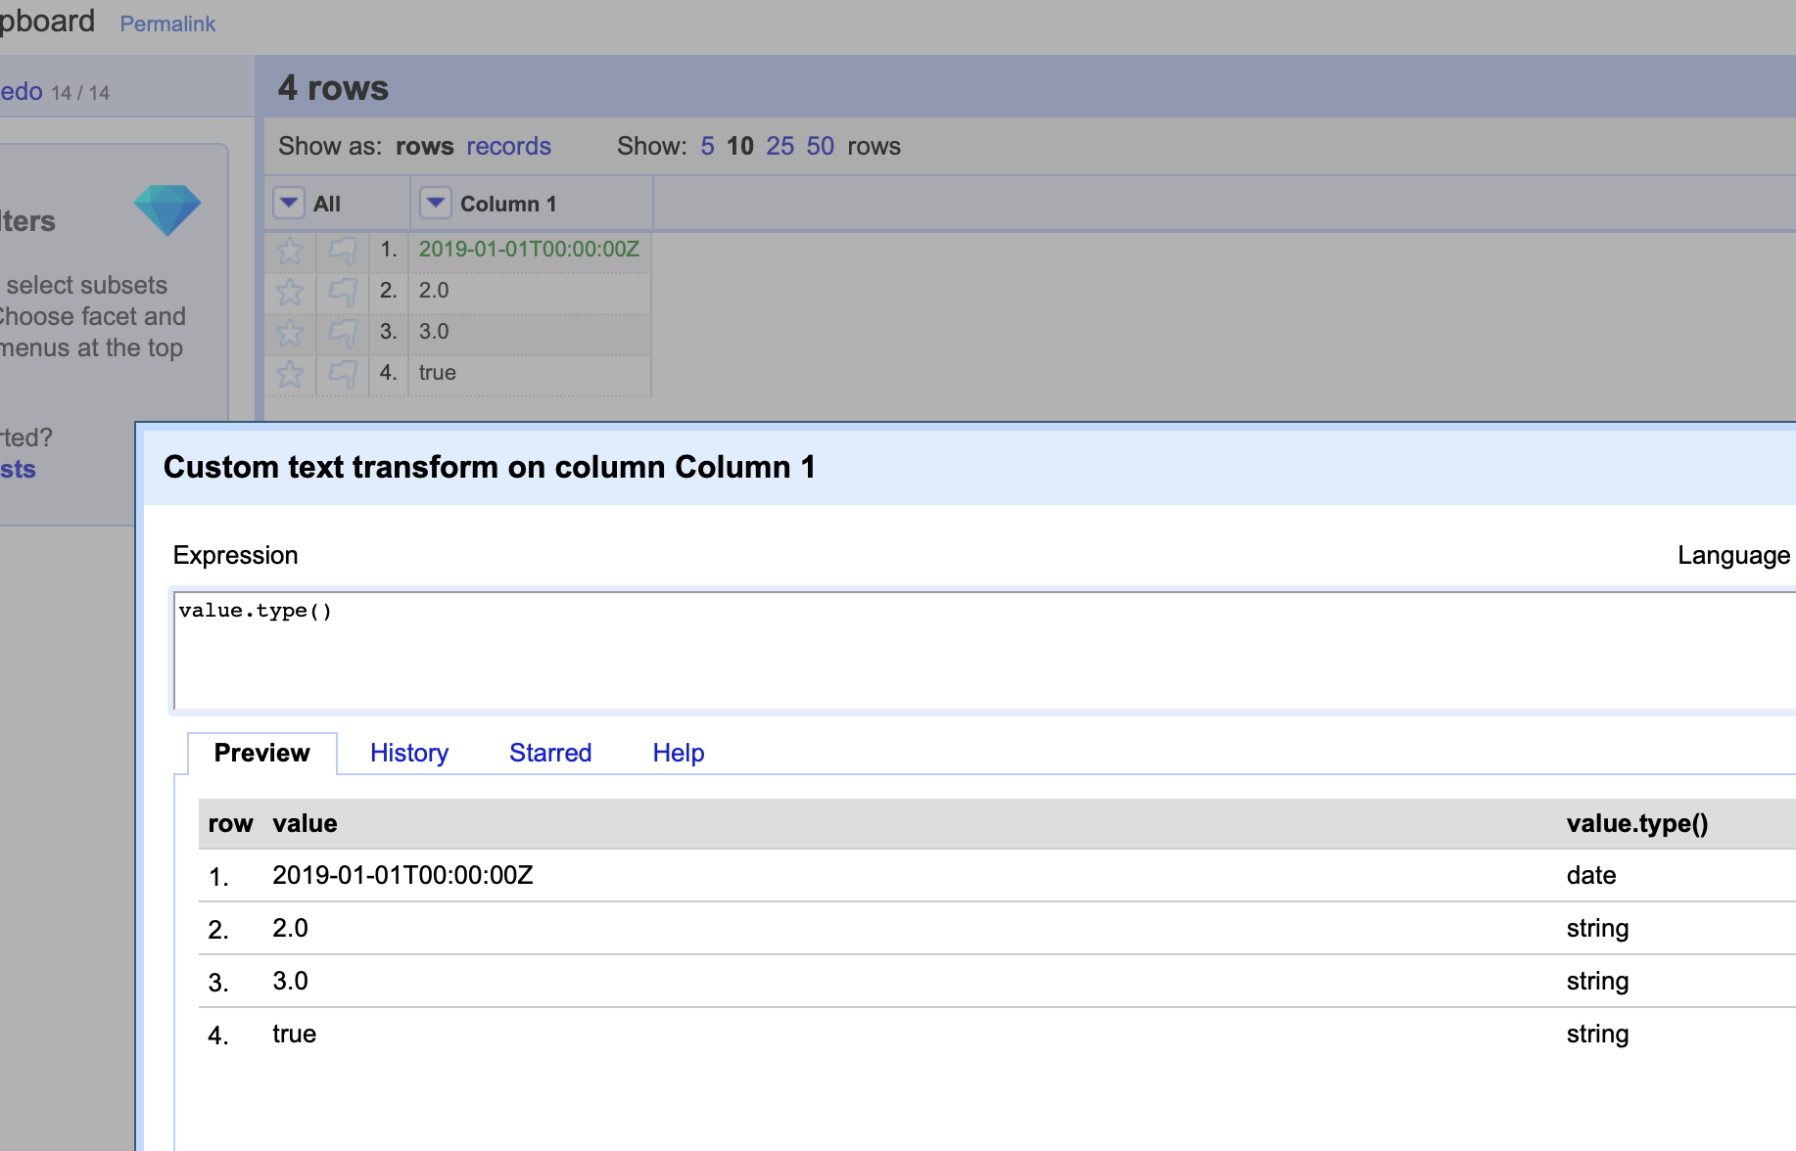Click the preview value 2019-01-01T00:00:00Z

click(402, 875)
